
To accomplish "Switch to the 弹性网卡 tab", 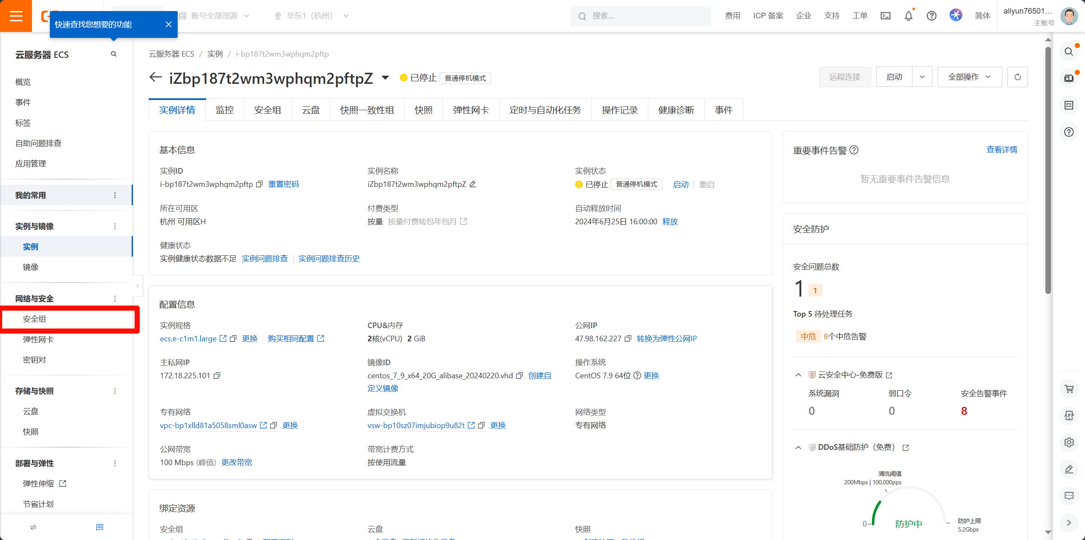I will (471, 110).
